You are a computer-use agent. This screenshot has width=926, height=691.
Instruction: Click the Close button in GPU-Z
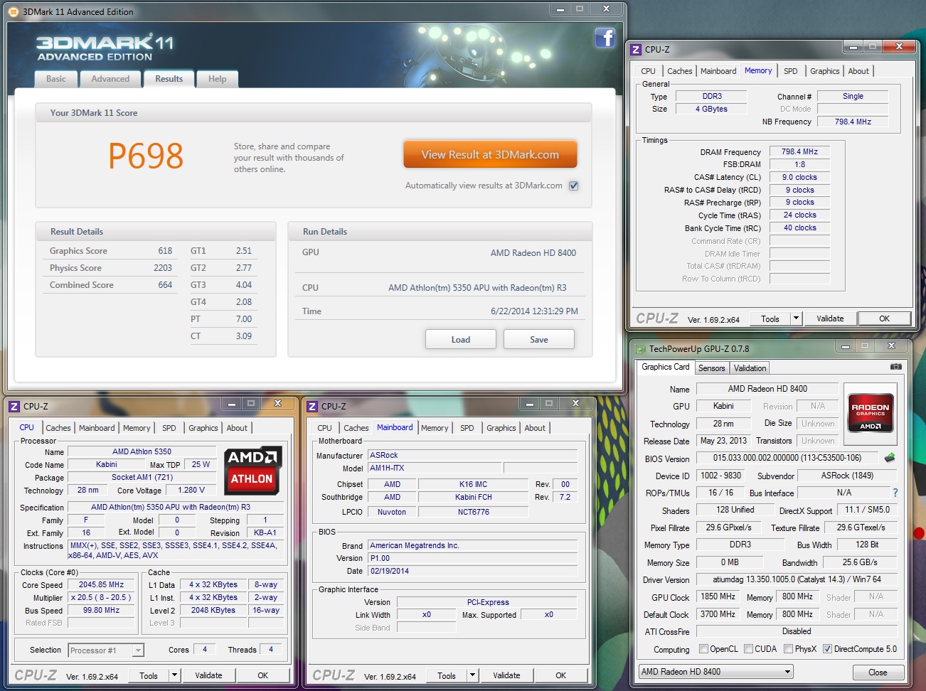878,673
